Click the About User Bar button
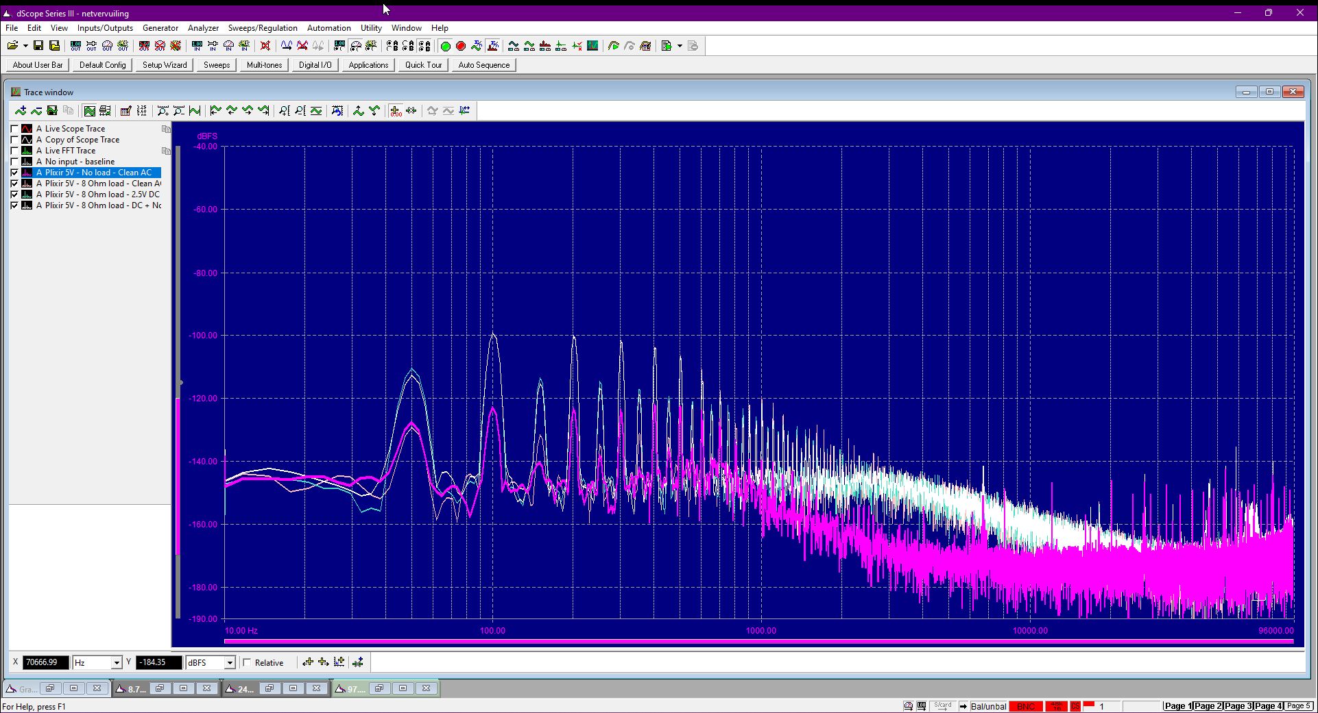The height and width of the screenshot is (713, 1318). pyautogui.click(x=38, y=65)
